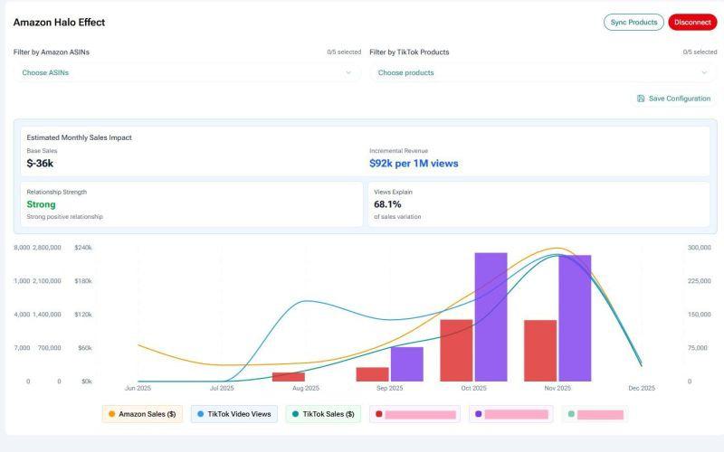The image size is (724, 452).
Task: Click the Sync Products button
Action: click(x=633, y=22)
